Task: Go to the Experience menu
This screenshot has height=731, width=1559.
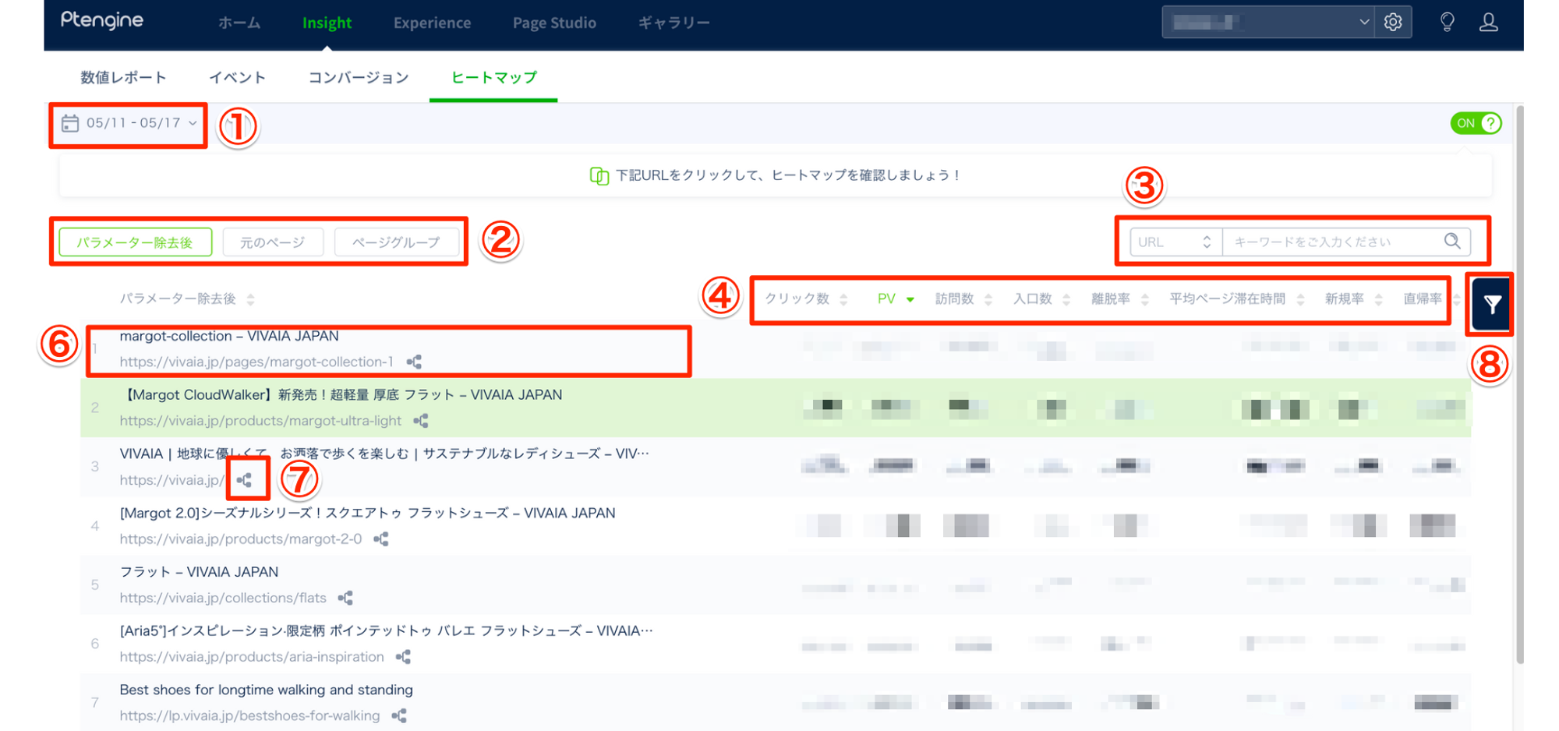Action: 432,23
